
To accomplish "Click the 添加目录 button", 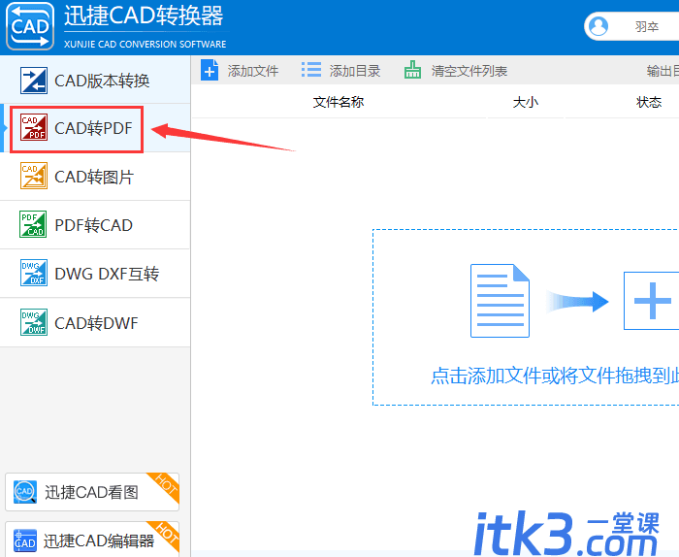I will pos(341,70).
